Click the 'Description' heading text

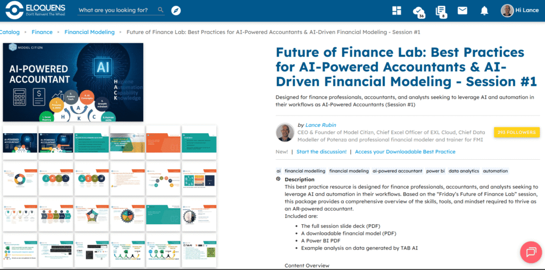299,179
